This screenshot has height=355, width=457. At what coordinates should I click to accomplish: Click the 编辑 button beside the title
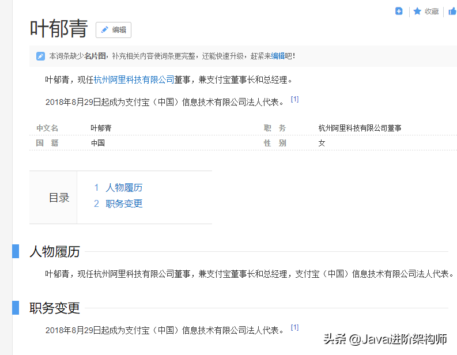click(x=114, y=30)
